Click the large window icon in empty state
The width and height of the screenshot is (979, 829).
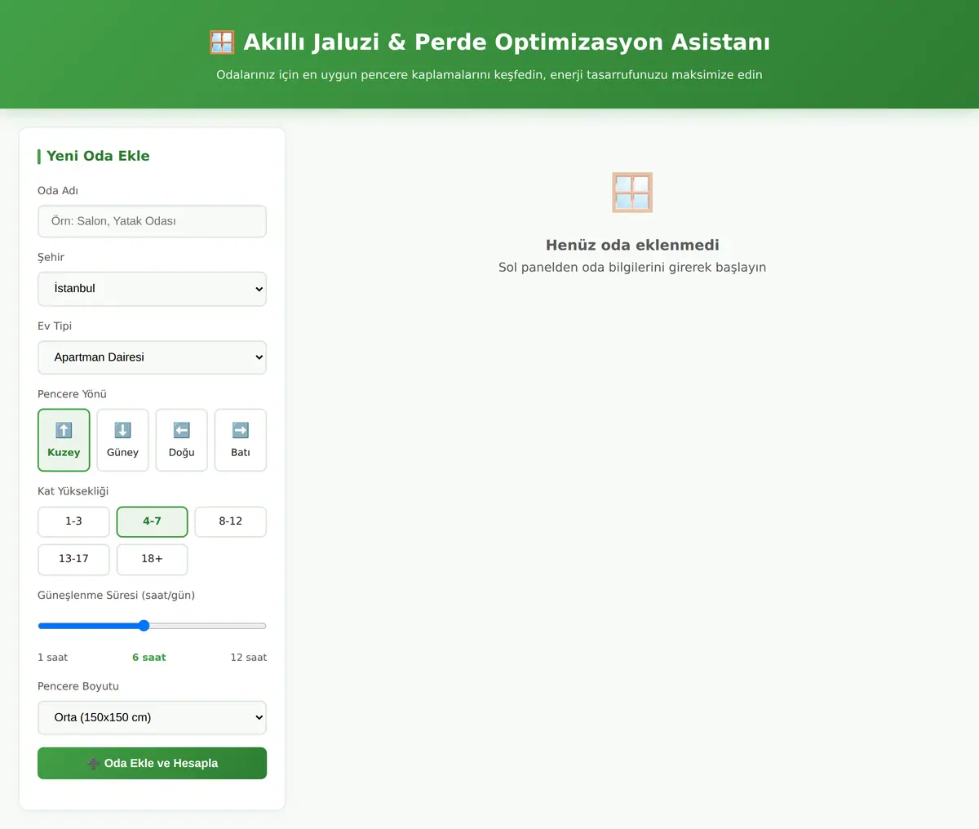[632, 193]
